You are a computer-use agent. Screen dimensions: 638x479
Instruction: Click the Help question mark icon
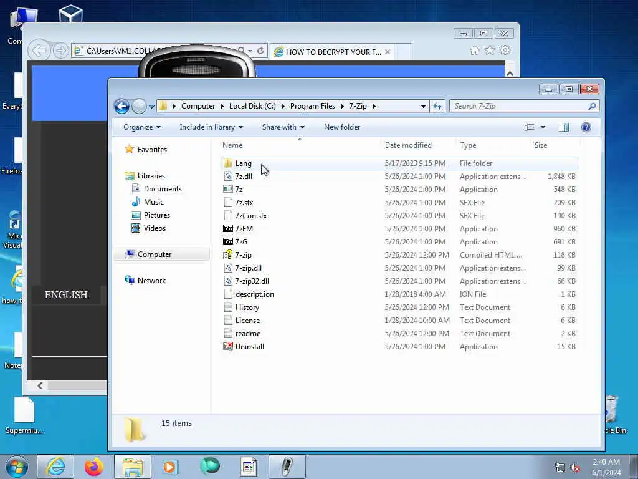(x=586, y=127)
